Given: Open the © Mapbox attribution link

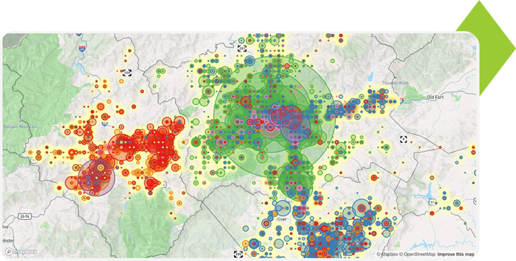Looking at the screenshot, I should 387,254.
